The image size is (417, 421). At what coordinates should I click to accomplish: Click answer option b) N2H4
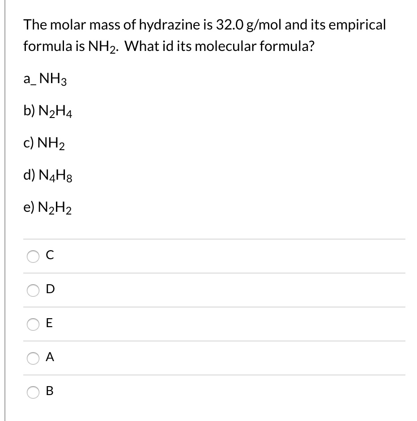48,111
